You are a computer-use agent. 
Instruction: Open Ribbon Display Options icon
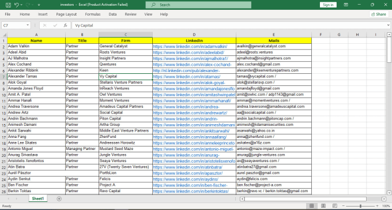(346, 5)
